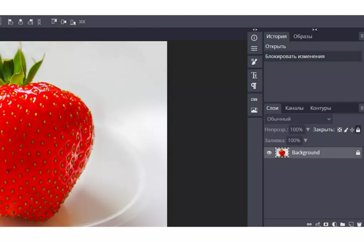The height and width of the screenshot is (242, 364).
Task: Open the История panel options menu
Action: (362, 36)
